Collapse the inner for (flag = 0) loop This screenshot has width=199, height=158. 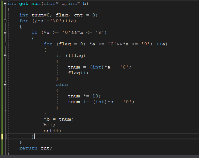click(5, 44)
